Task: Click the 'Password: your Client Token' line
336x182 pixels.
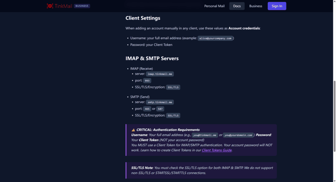Action: point(151,45)
